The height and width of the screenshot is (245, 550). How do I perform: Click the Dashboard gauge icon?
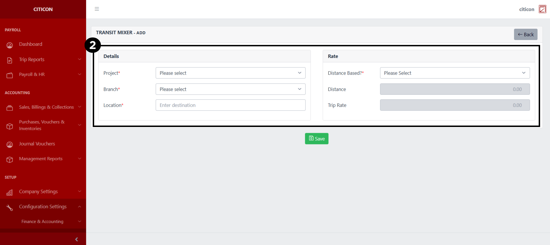(10, 45)
